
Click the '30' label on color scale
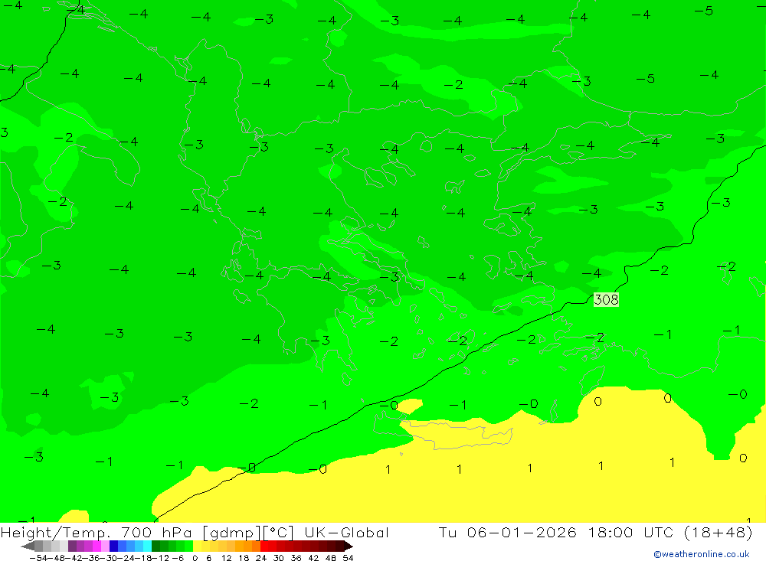point(279,558)
